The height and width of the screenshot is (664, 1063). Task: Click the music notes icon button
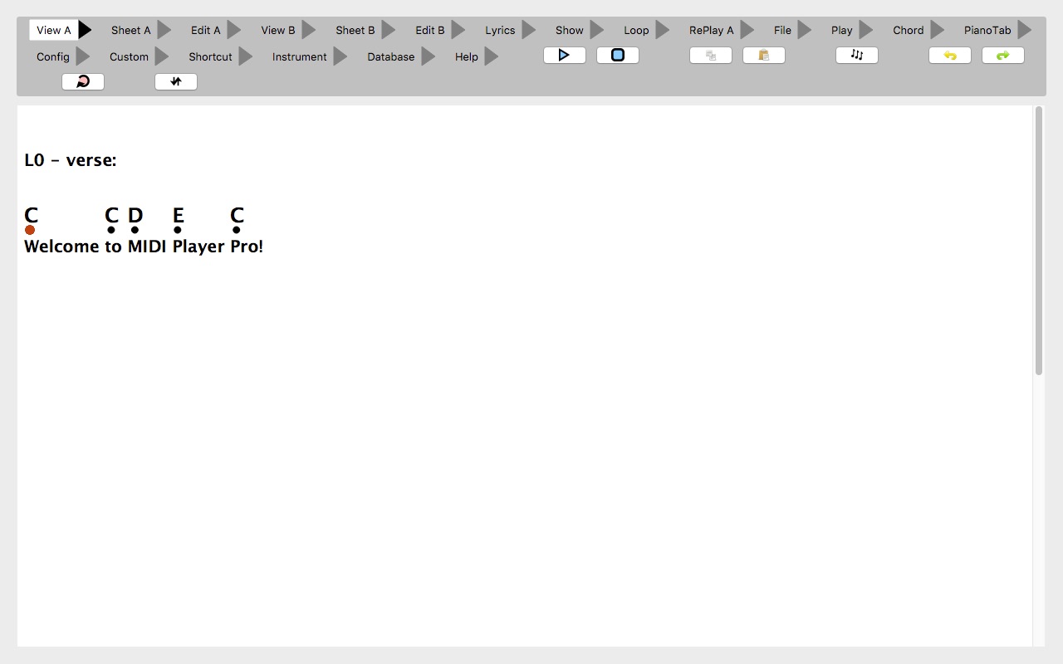coord(857,56)
